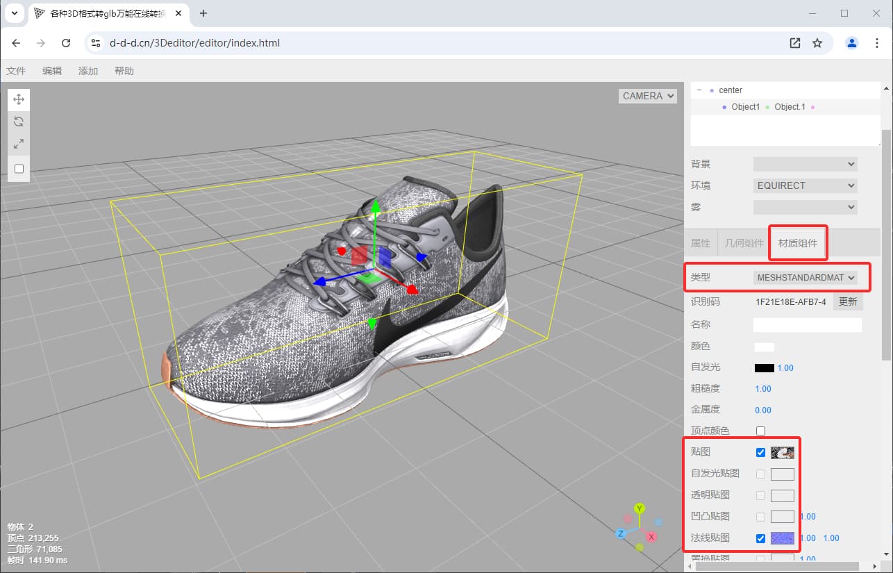Click the X axis on the view gizmo
The image size is (893, 573).
point(651,537)
